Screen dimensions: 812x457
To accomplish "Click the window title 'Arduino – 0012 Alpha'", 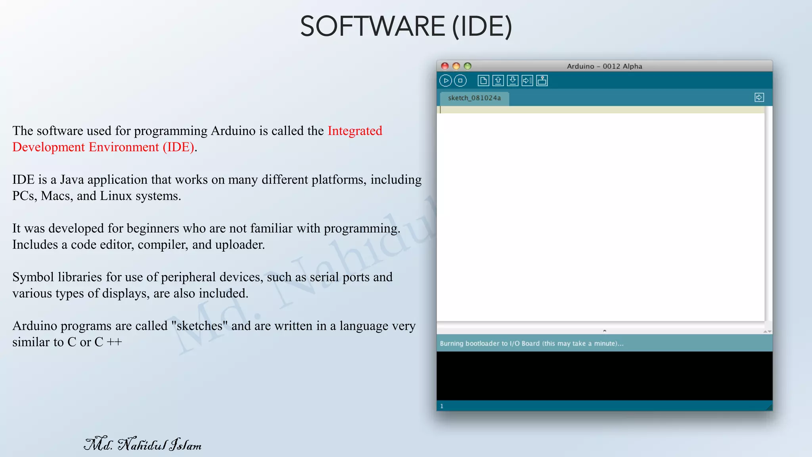I will coord(605,66).
